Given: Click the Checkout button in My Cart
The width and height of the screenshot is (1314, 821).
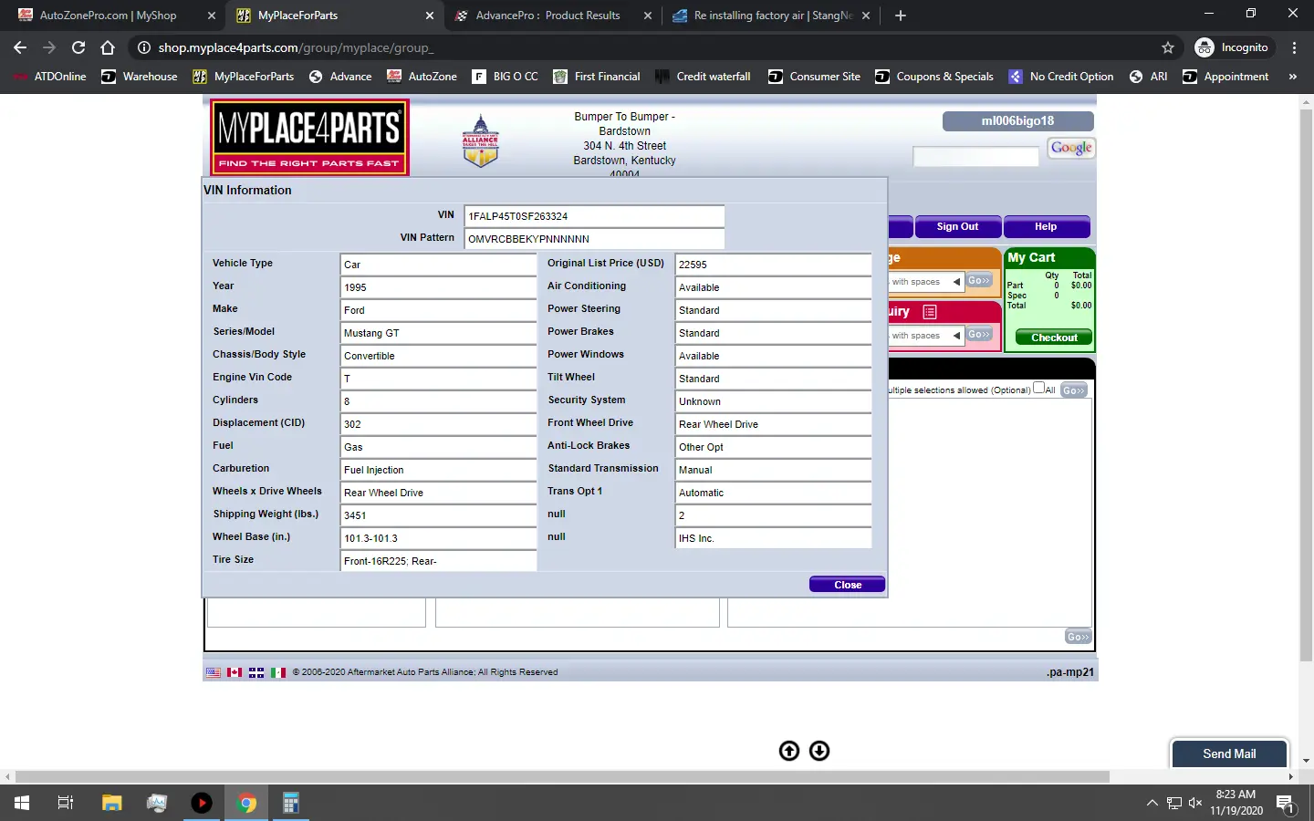Looking at the screenshot, I should point(1054,338).
